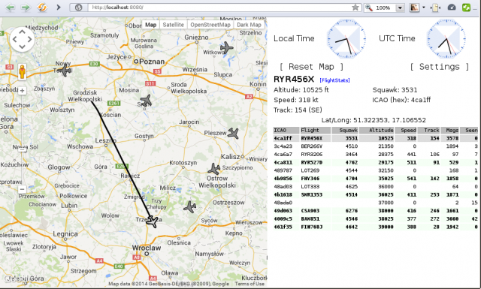
Task: Select flight CSA903 row in table
Action: (x=376, y=210)
